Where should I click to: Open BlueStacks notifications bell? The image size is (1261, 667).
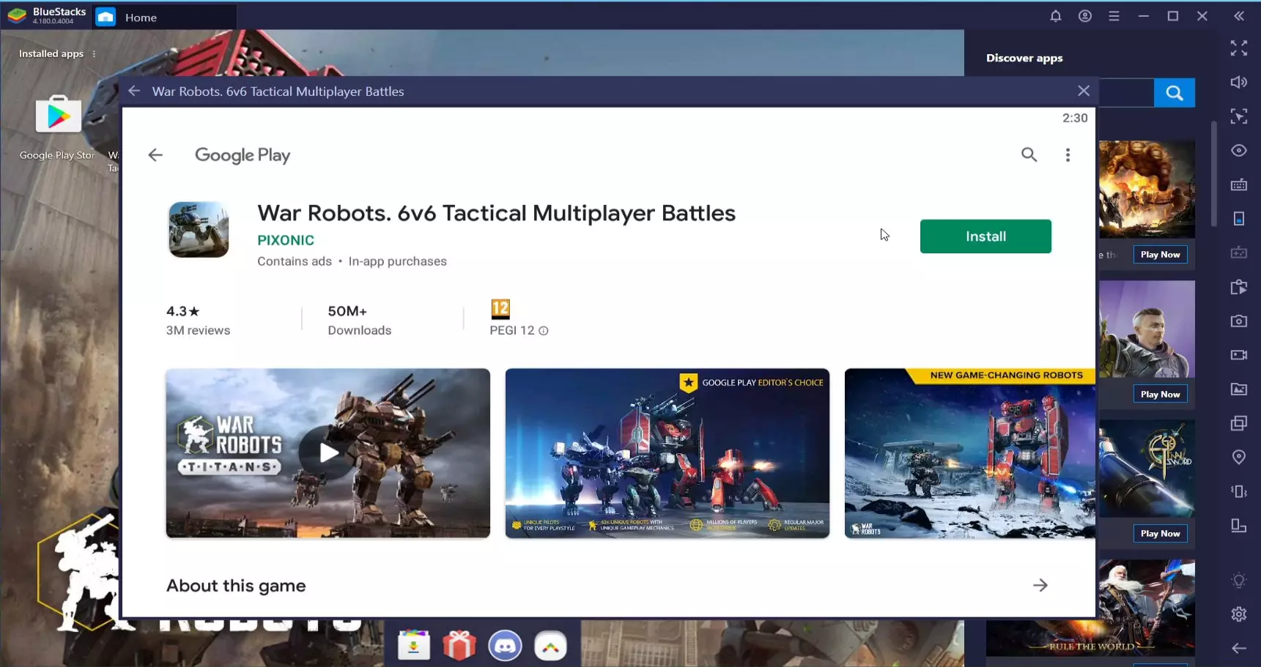click(x=1055, y=16)
